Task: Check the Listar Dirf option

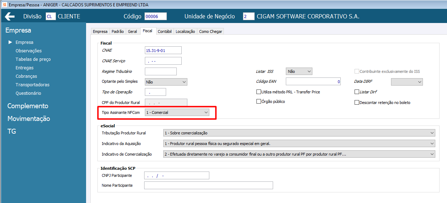Action: point(357,92)
